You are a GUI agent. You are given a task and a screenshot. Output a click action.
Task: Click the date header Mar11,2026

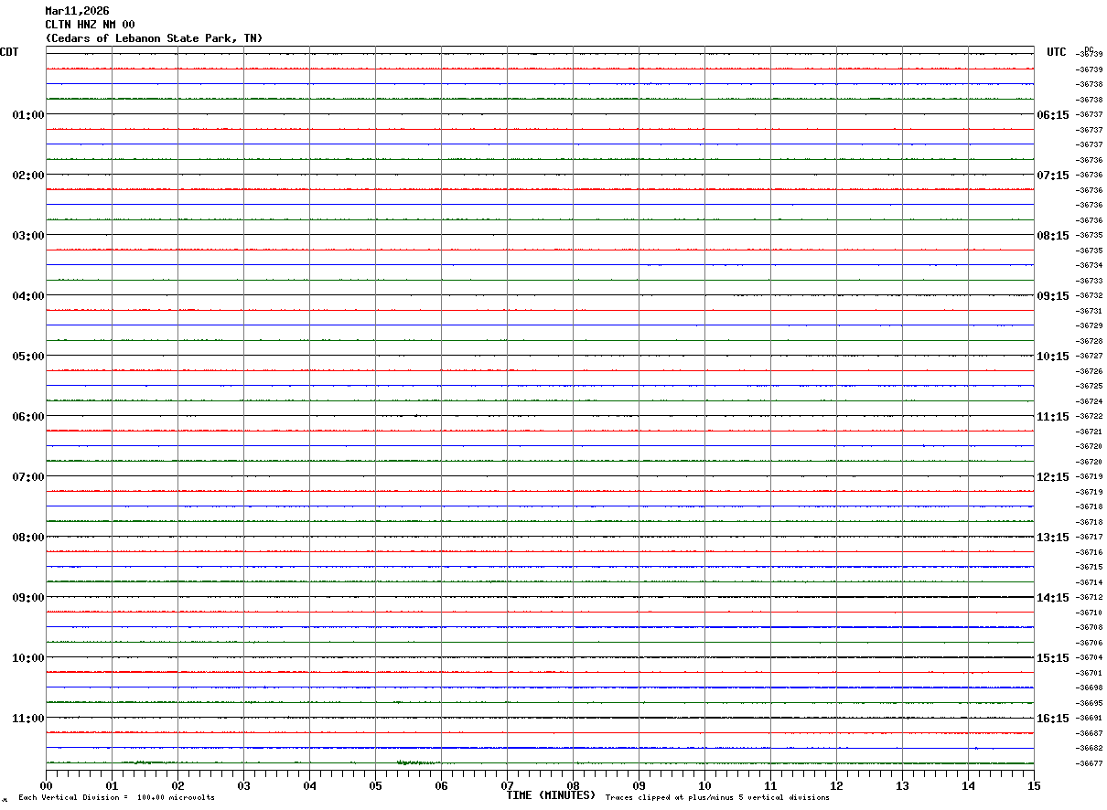tap(77, 11)
